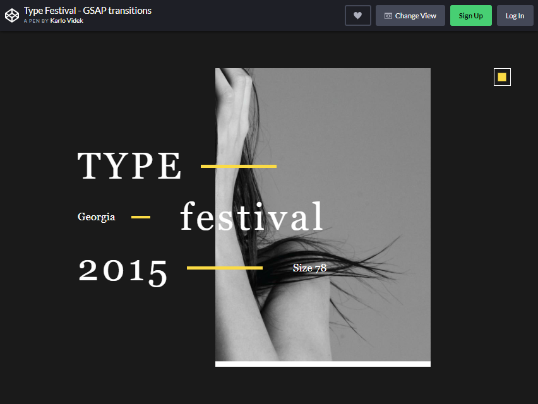Toggle the yellow square button

click(502, 77)
